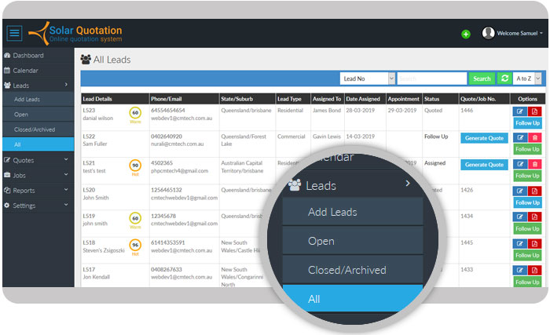This screenshot has height=335, width=550.
Task: Click the green refresh icon button
Action: (504, 78)
